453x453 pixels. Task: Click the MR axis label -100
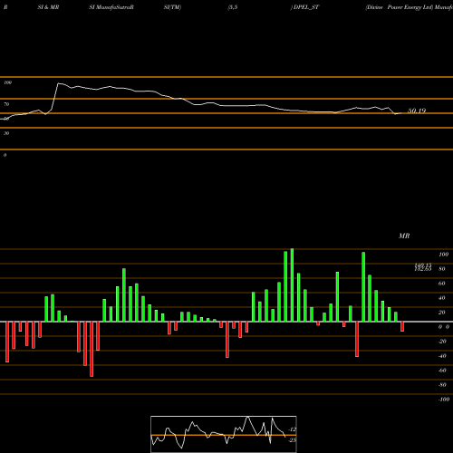[x=444, y=400]
